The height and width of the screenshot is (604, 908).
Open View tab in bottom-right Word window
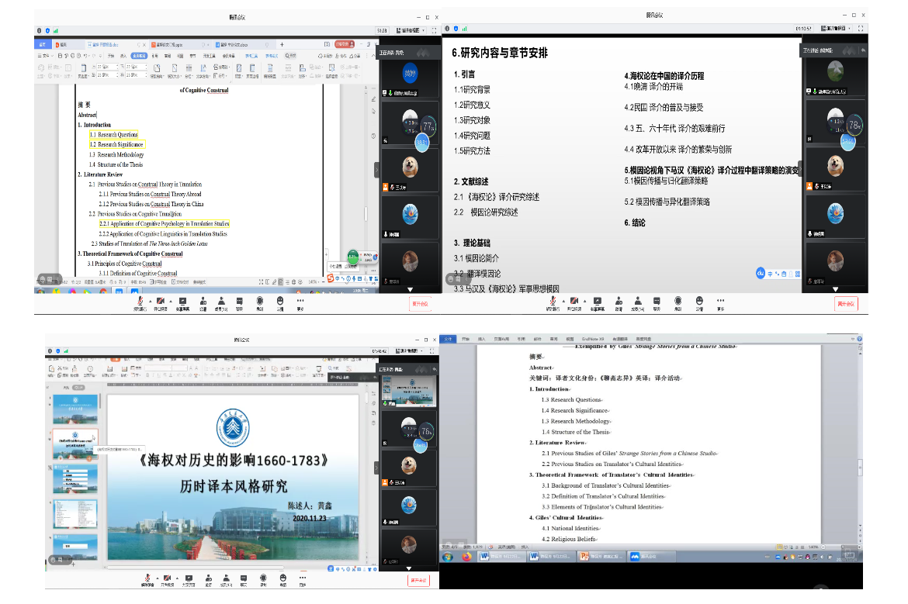point(570,339)
